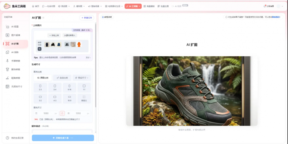Choose the 自定义 custom canvas ratio
Viewport: 288px width, 144px height.
click(84, 98)
